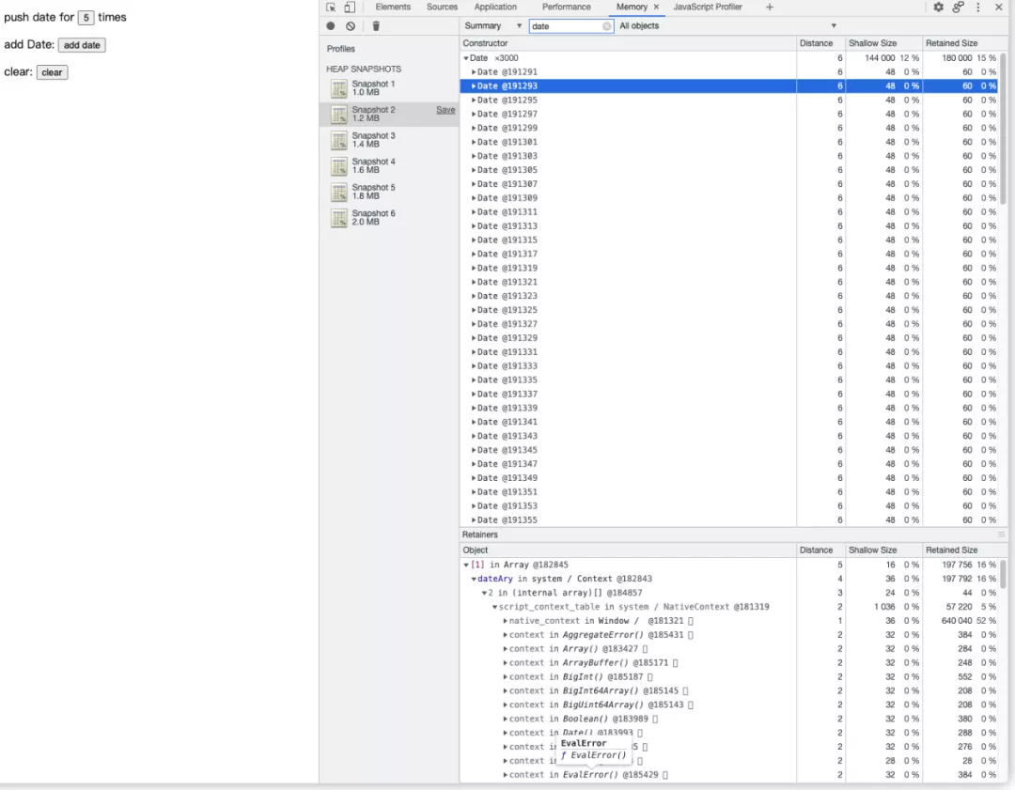
Task: Select the Date @191293 highlighted row
Action: 728,86
